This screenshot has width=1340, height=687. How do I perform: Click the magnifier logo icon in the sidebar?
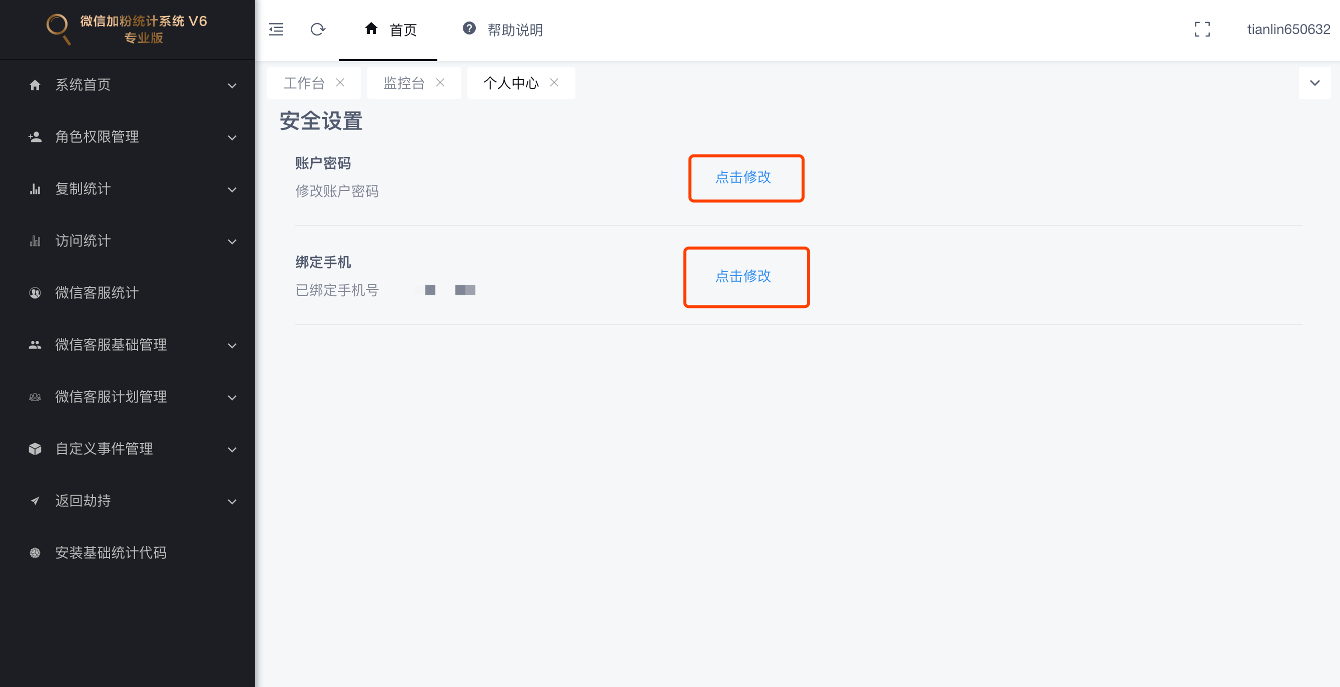point(58,29)
